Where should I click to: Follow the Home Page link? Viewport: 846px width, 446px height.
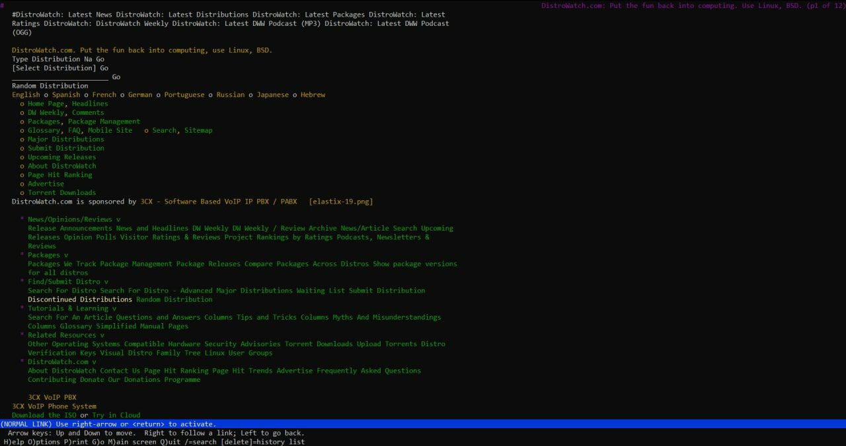click(x=46, y=104)
